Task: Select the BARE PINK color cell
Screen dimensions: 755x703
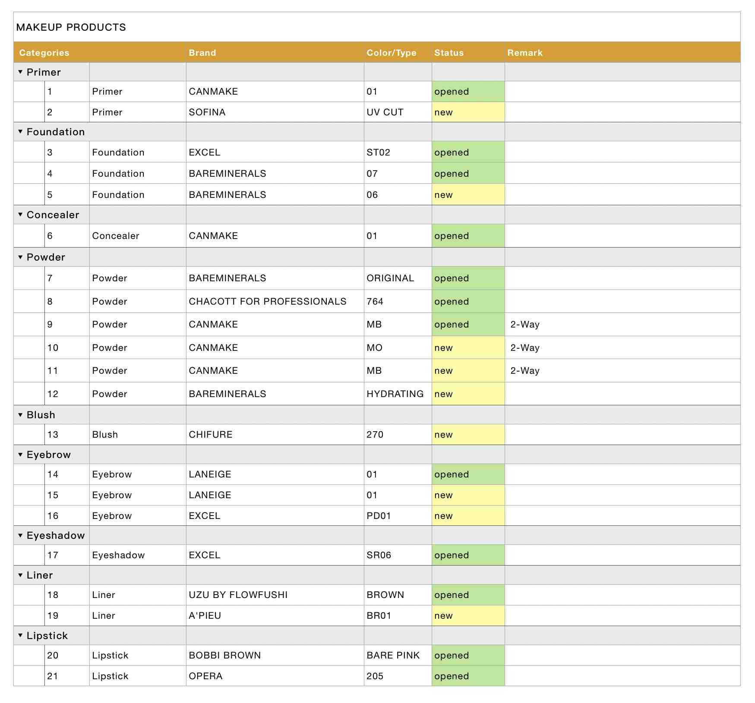Action: coord(398,655)
